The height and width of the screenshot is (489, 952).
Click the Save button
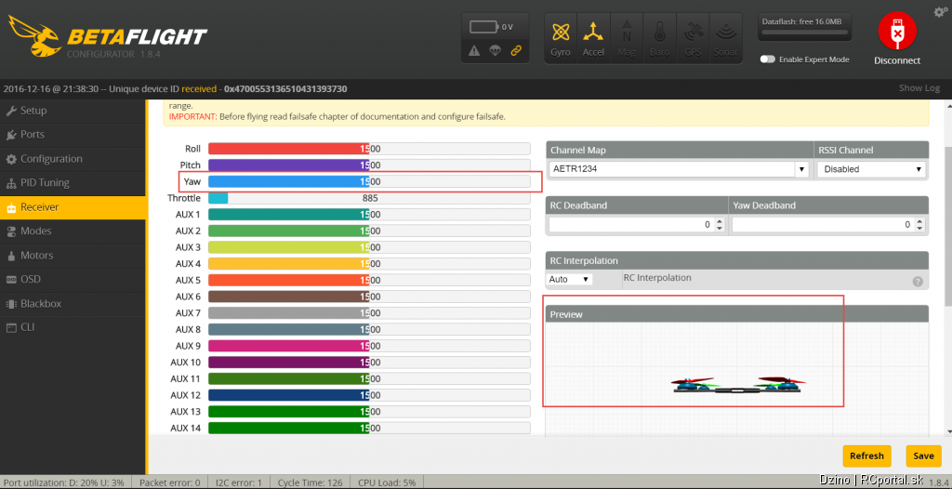(923, 456)
